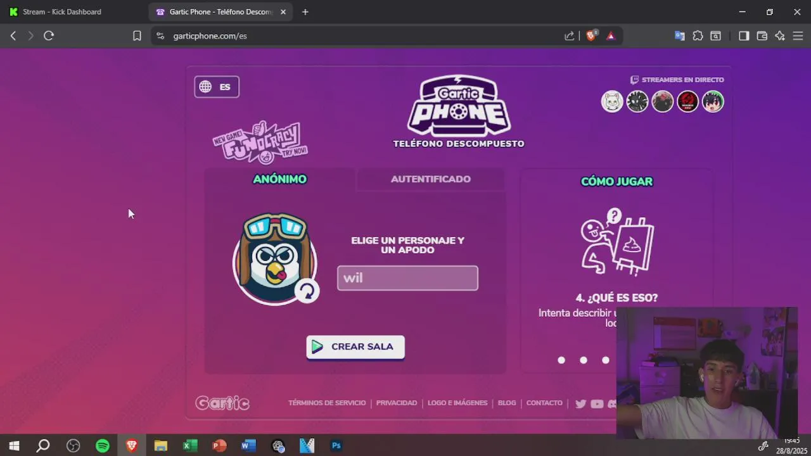This screenshot has height=456, width=811.
Task: Open Términos de Servicio link
Action: pos(327,403)
